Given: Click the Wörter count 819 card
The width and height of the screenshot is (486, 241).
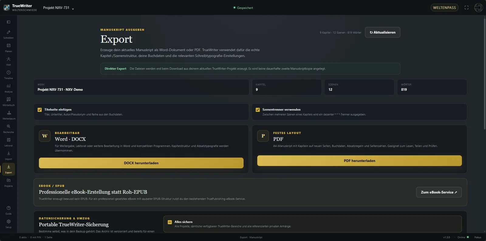Looking at the screenshot, I should click(432, 87).
